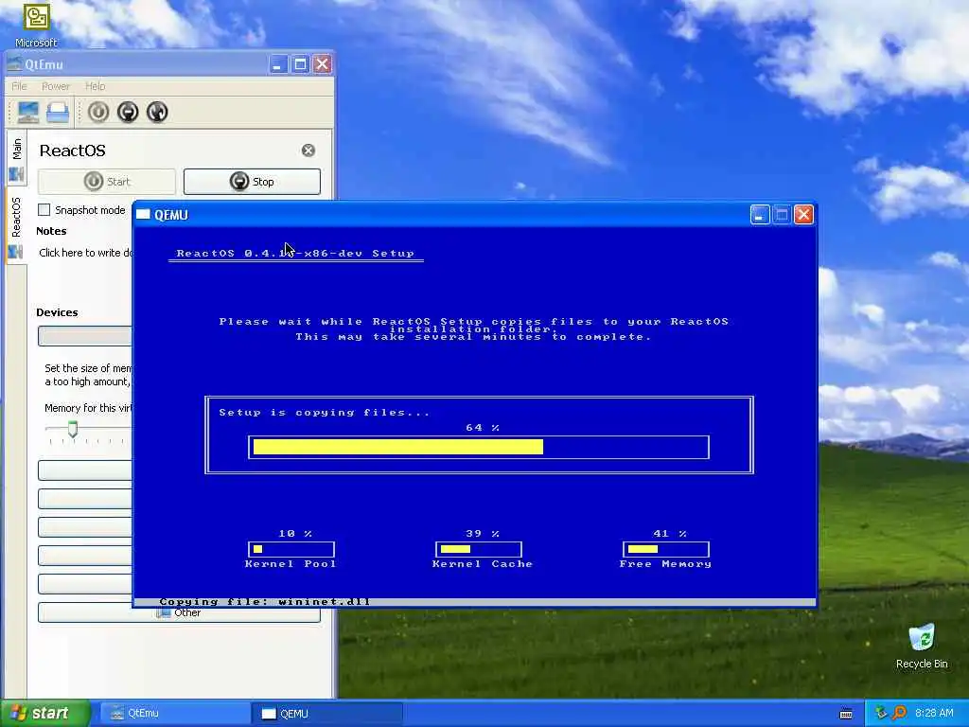Screen dimensions: 969x727
Task: Click the '64 %' progress value
Action: [483, 427]
